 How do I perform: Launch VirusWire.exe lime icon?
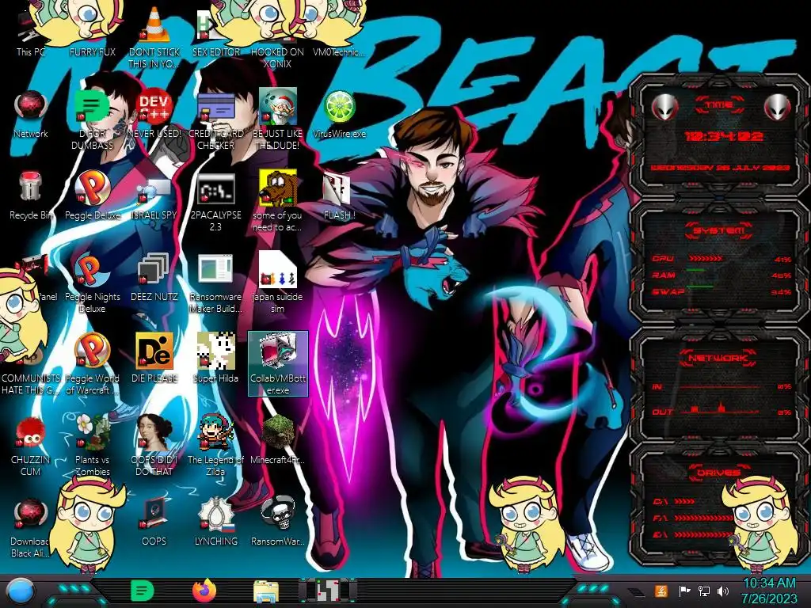pos(339,115)
